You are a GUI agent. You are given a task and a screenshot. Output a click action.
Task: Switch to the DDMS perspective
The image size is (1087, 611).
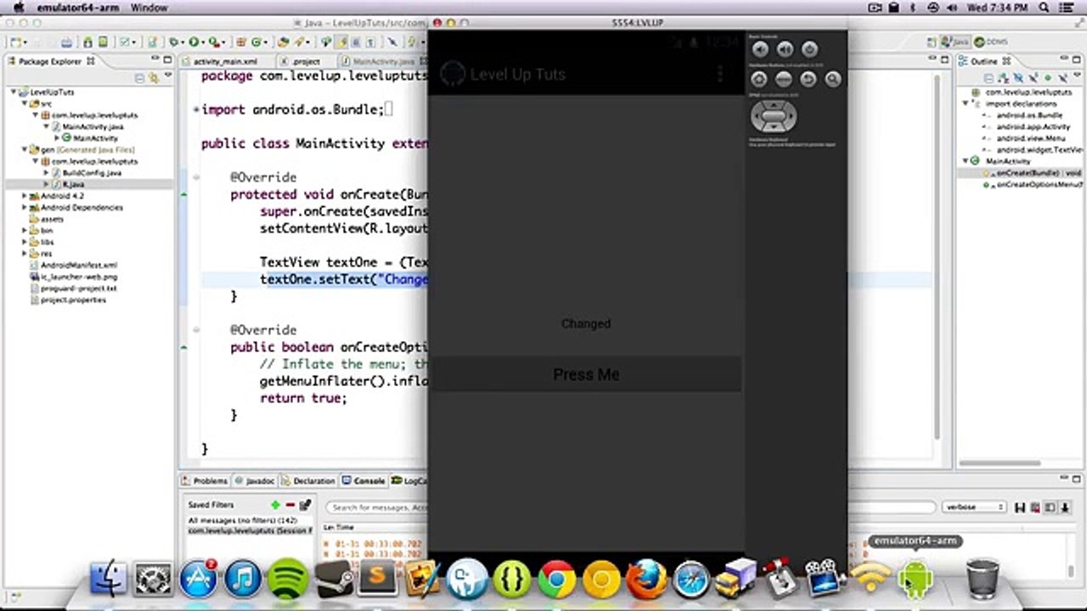[991, 42]
